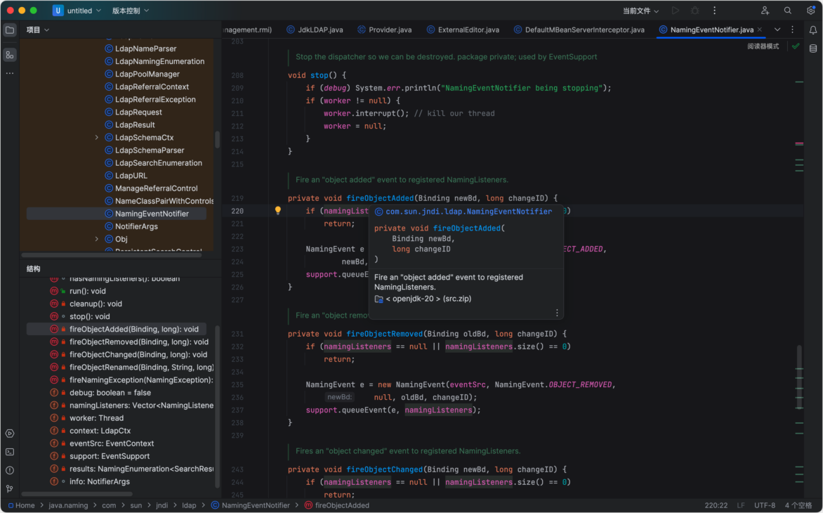Image resolution: width=823 pixels, height=513 pixels.
Task: Click the UTF-8 encoding indicator
Action: (765, 505)
